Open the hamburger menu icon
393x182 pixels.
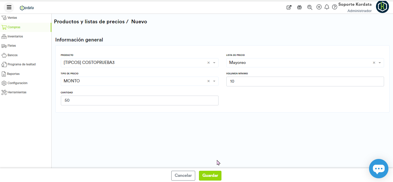coord(9,7)
